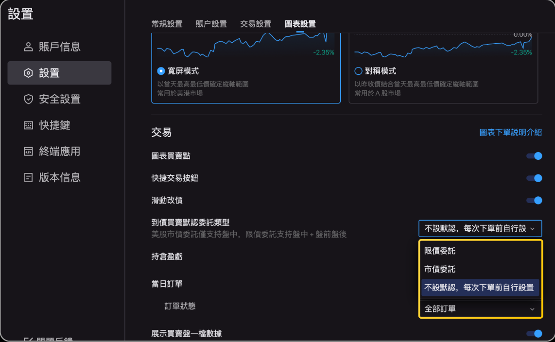Click the 快捷鍵 keyboard icon

tap(28, 125)
